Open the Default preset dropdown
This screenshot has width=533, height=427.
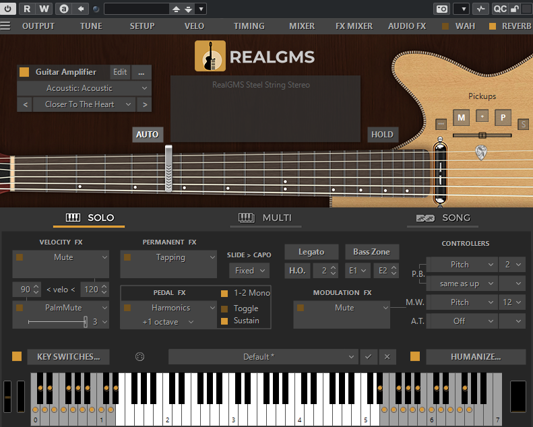click(263, 357)
